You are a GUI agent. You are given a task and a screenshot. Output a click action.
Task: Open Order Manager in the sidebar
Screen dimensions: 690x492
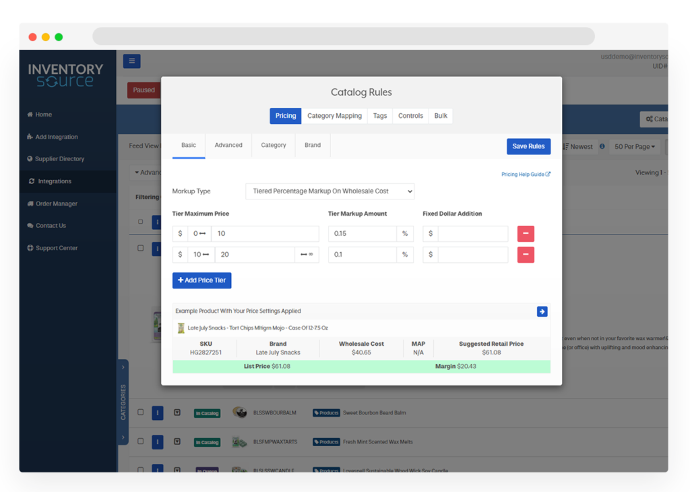30,203
